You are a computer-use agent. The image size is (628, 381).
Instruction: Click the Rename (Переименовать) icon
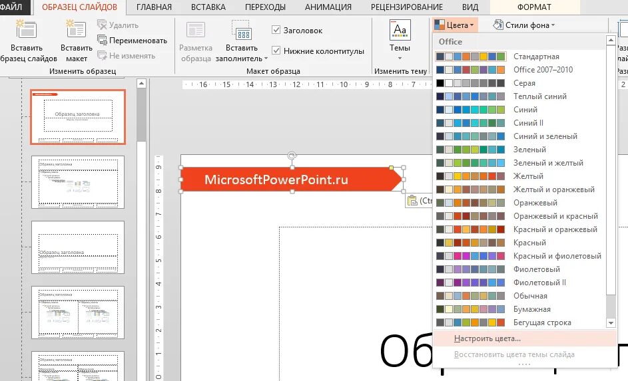(x=102, y=41)
